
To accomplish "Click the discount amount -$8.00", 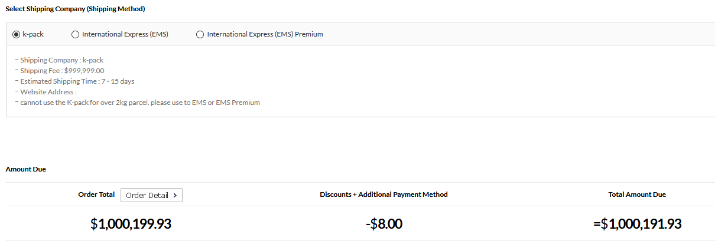I will 383,224.
